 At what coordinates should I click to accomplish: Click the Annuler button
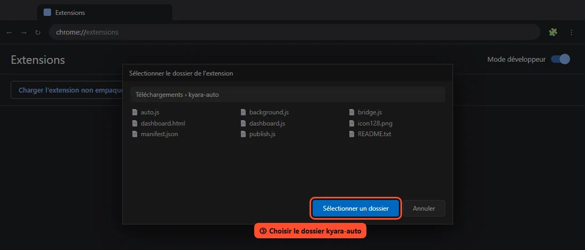[424, 208]
